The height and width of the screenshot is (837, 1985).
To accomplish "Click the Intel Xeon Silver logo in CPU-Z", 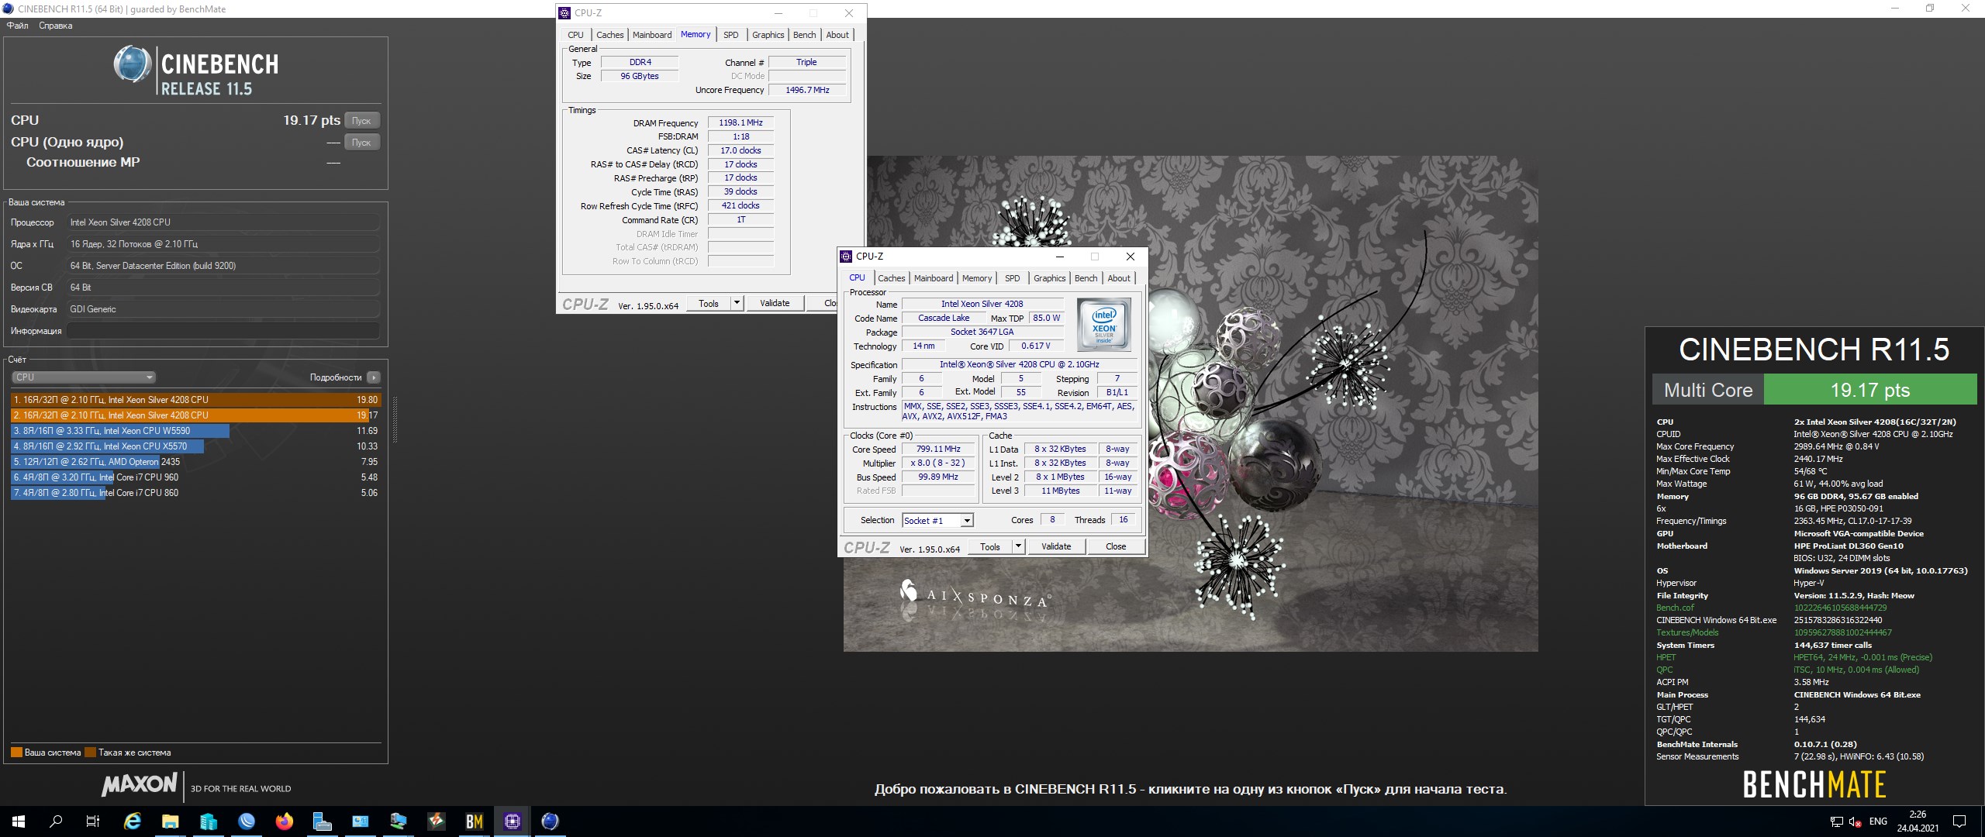I will (x=1103, y=324).
